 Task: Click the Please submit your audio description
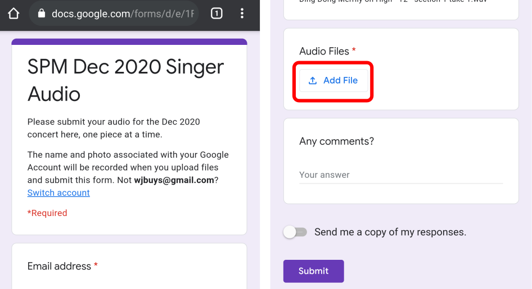[114, 128]
